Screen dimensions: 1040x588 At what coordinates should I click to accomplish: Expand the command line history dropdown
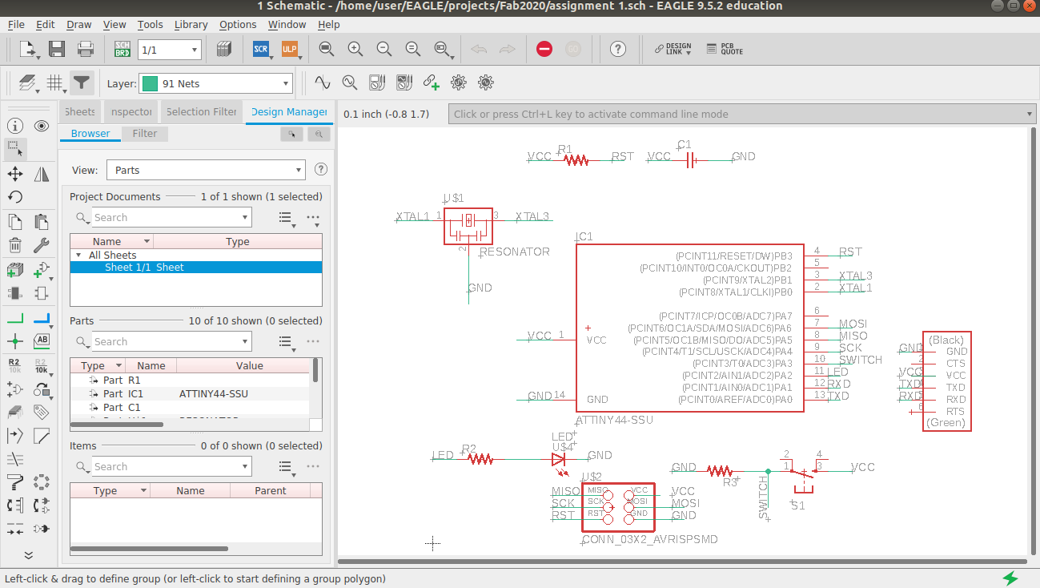coord(1030,114)
